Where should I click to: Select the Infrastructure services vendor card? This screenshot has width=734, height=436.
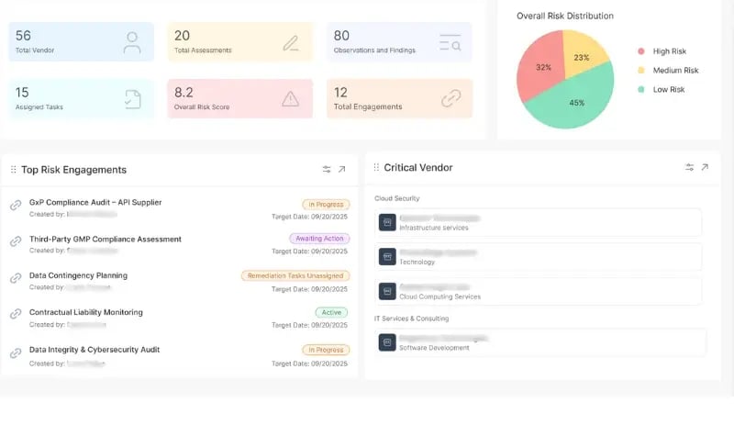(x=539, y=222)
